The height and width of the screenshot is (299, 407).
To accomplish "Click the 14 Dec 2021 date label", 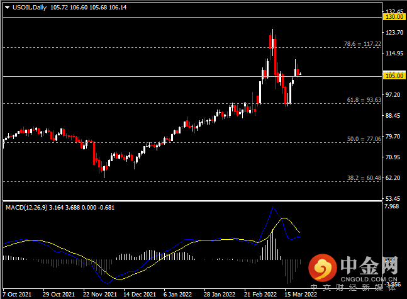I will [x=140, y=295].
